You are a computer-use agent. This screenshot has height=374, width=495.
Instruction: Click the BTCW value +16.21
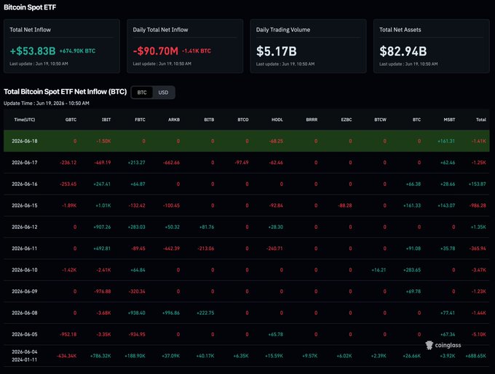pyautogui.click(x=379, y=270)
